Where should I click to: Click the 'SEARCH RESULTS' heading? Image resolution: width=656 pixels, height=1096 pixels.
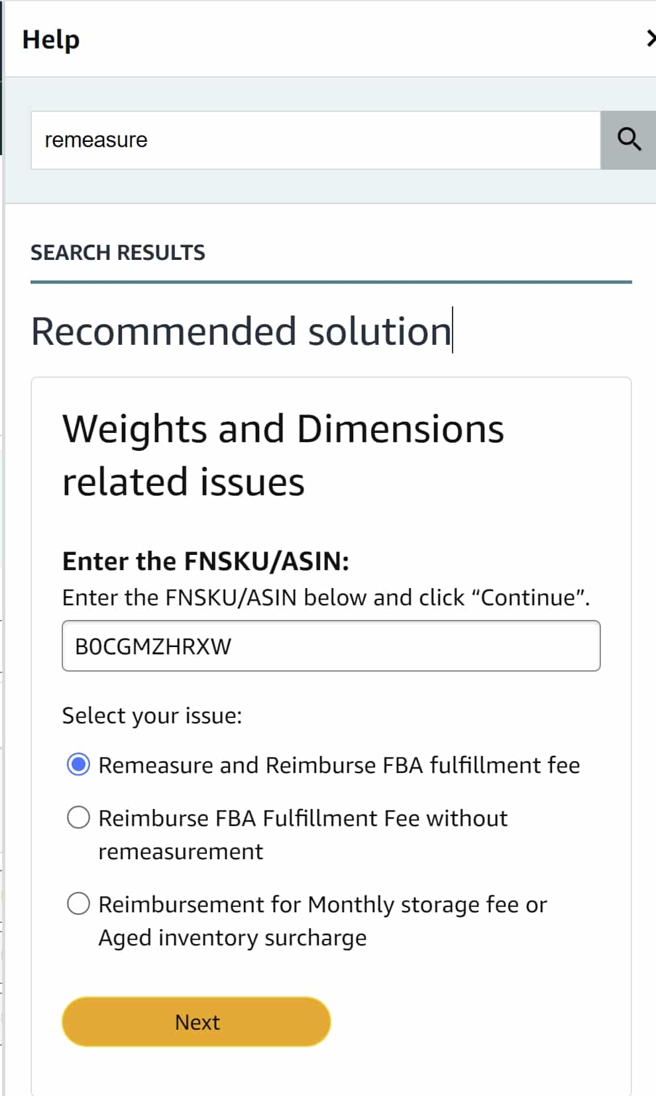click(x=118, y=253)
